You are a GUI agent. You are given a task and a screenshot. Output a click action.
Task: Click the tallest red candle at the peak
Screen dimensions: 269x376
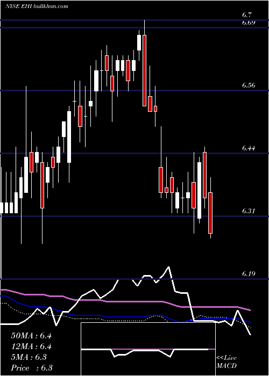click(x=144, y=70)
